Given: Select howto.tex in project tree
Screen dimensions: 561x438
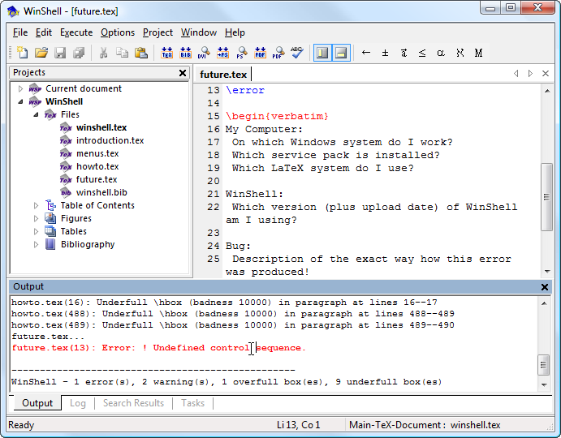Looking at the screenshot, I should click(97, 167).
